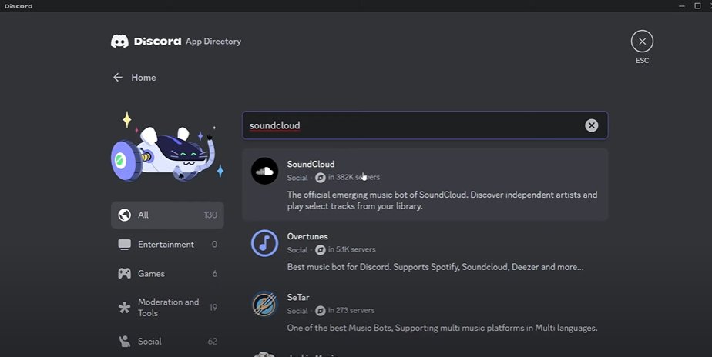This screenshot has height=357, width=712.
Task: Click the SeTar 'One of the best' description
Action: [x=442, y=328]
